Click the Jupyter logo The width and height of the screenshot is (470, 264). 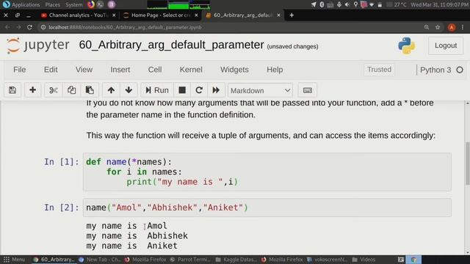(37, 45)
